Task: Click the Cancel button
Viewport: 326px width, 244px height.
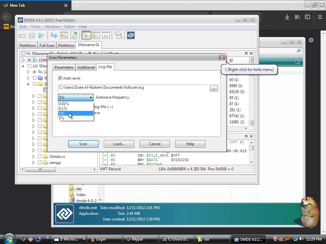Action: pyautogui.click(x=155, y=144)
